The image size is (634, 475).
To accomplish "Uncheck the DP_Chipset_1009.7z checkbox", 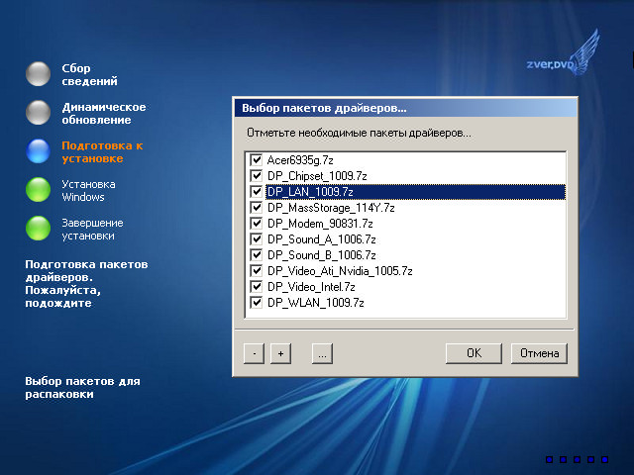I will click(x=256, y=176).
